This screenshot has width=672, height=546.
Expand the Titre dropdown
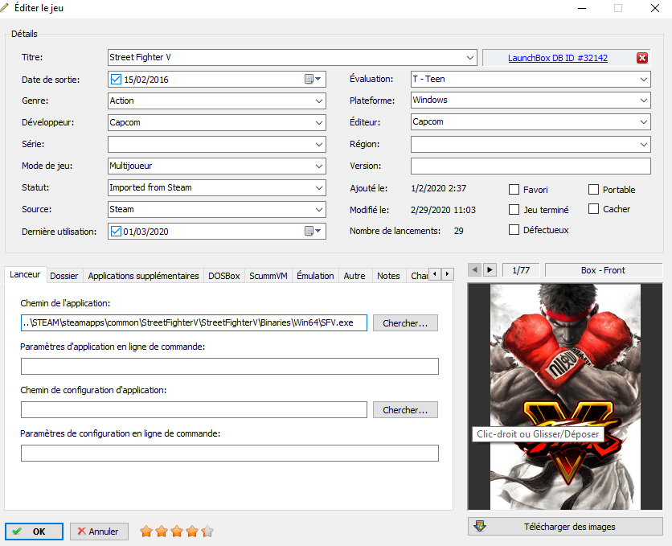point(470,57)
